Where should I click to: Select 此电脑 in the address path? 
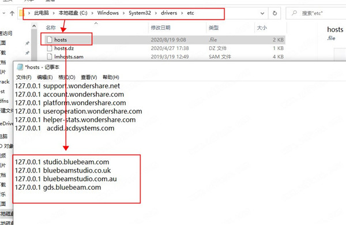[42, 13]
